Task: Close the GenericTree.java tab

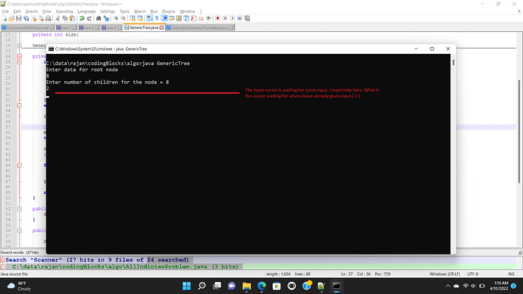Action: click(x=161, y=28)
